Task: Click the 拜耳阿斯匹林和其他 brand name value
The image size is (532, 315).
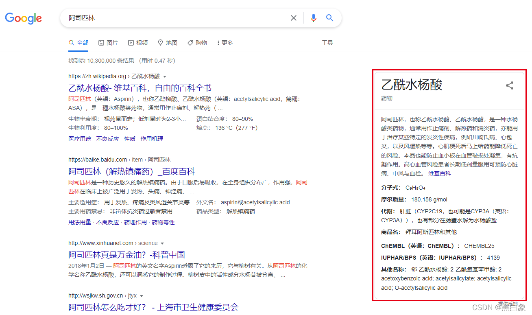Action: click(431, 232)
